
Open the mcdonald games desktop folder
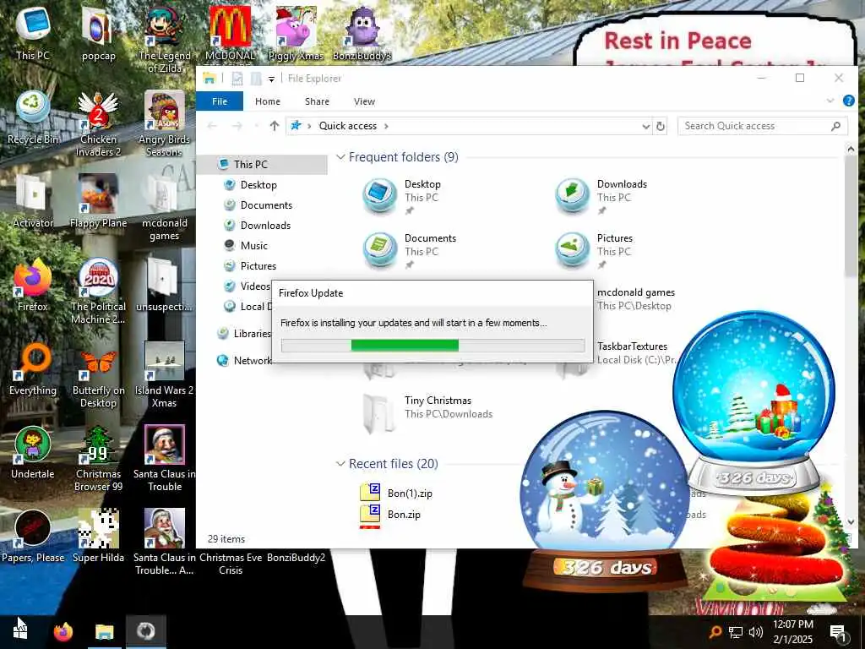pyautogui.click(x=165, y=208)
